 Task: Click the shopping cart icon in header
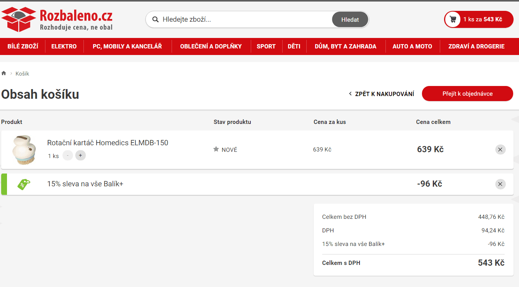point(453,19)
